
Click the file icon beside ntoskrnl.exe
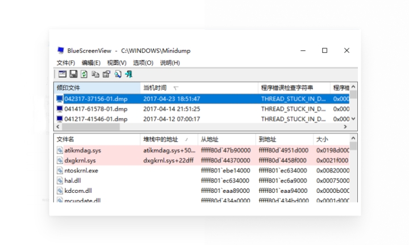click(x=60, y=171)
